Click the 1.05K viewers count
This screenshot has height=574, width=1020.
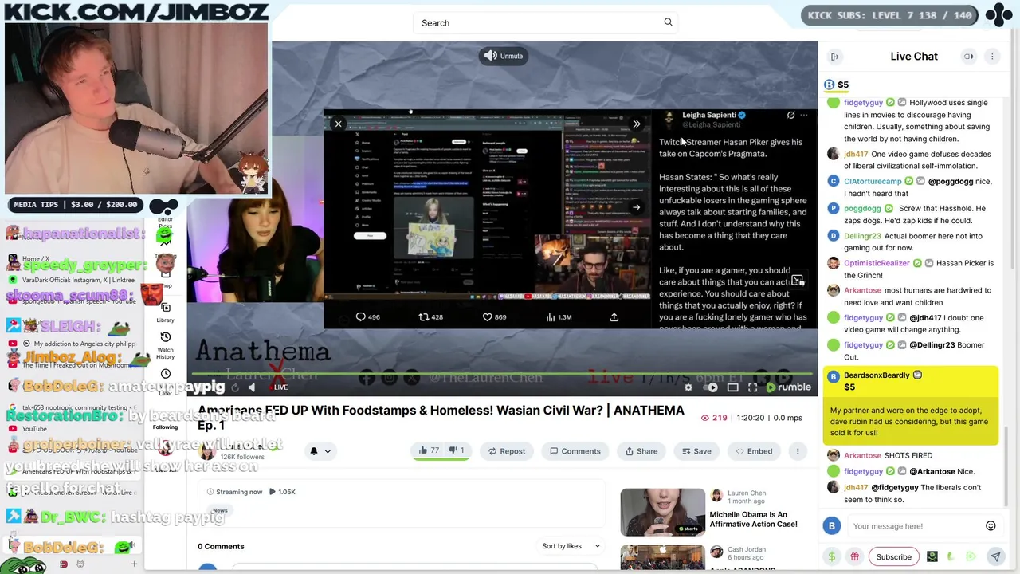(282, 492)
